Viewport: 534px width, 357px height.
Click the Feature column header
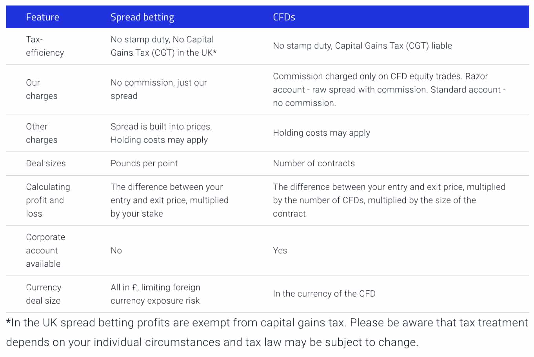click(42, 17)
